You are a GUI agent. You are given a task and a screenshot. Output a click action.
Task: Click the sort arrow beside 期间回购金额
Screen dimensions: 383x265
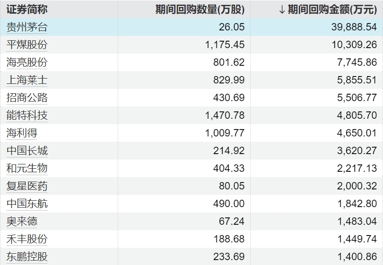click(x=282, y=10)
